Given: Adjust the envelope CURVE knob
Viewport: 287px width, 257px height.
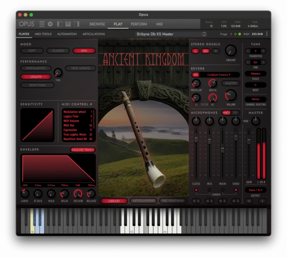Looking at the screenshot, I should point(25,193).
